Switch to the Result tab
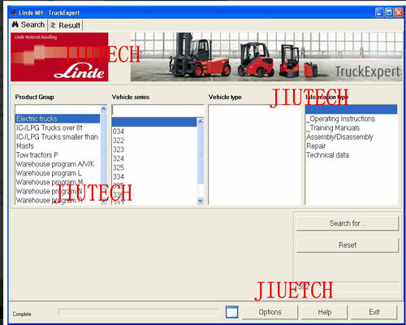The width and height of the screenshot is (406, 325). 66,25
